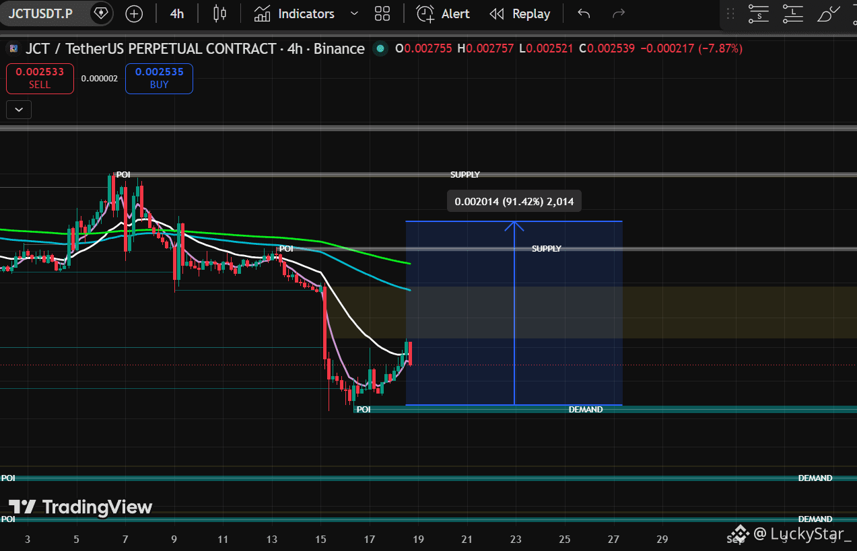This screenshot has height=551, width=857.
Task: Open indicator templates four-squares icon
Action: coord(382,13)
